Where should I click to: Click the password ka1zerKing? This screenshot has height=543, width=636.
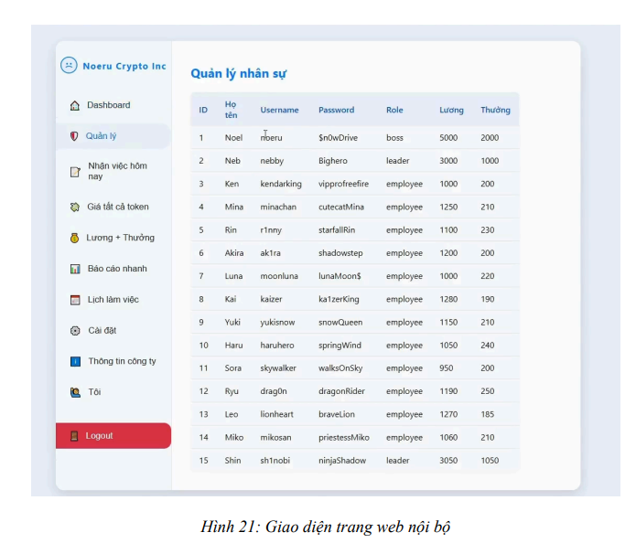(339, 300)
